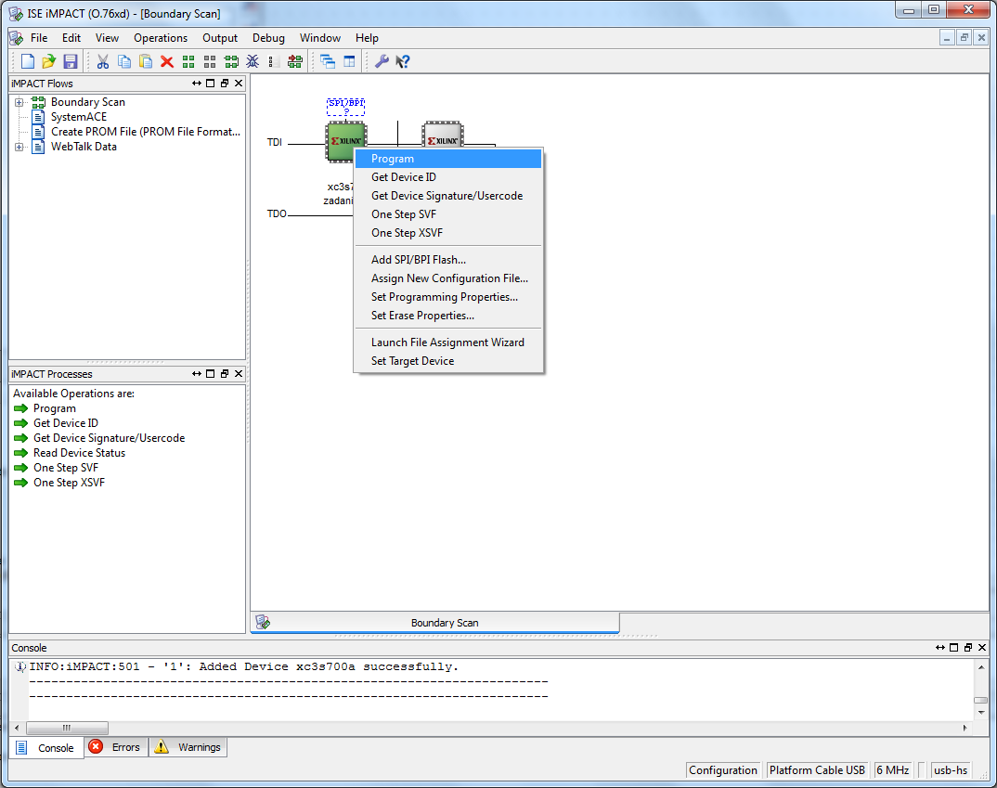Click the red error icon on Errors tab
This screenshot has height=788, width=997.
[x=96, y=746]
